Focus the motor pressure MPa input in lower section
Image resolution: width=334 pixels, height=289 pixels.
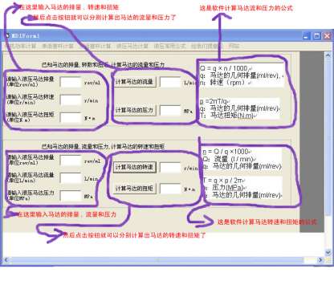(x=71, y=196)
